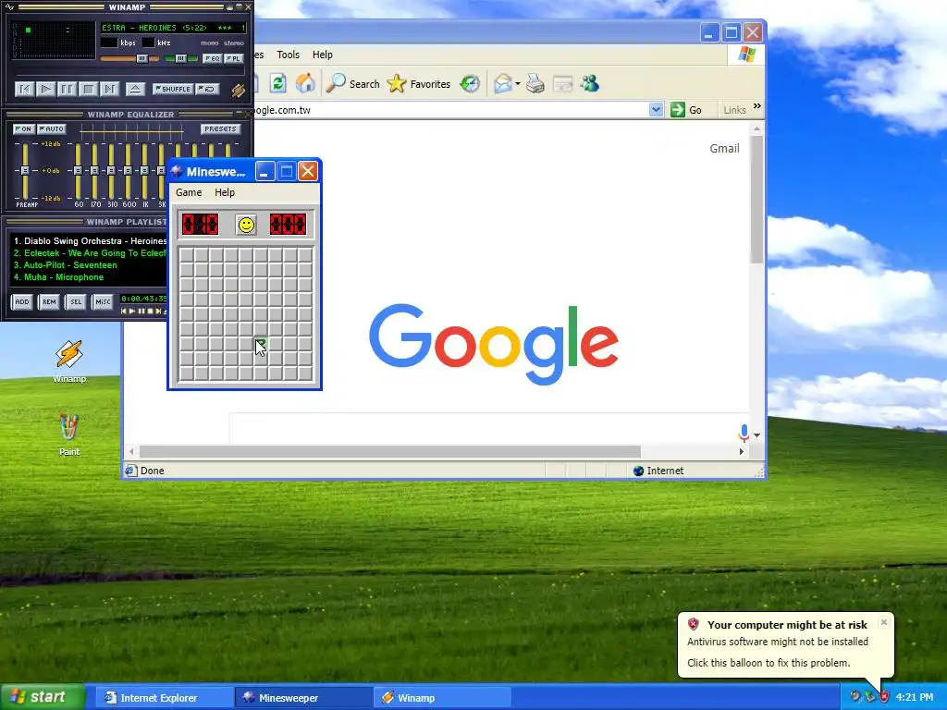Click the Minesweeper smiley face reset button

246,226
